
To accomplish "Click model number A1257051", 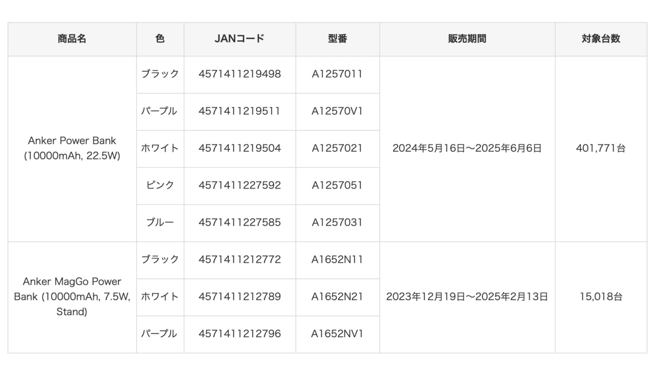I will point(337,185).
